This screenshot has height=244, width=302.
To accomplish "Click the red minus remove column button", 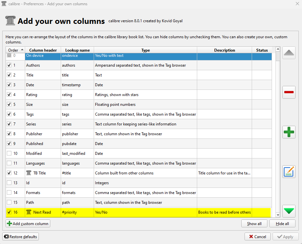I will click(x=289, y=92).
